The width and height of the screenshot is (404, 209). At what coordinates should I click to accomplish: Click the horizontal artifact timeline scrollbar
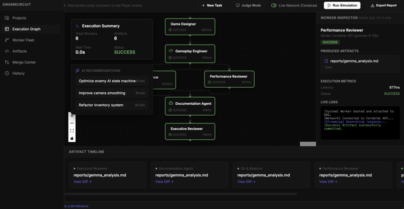(180, 194)
